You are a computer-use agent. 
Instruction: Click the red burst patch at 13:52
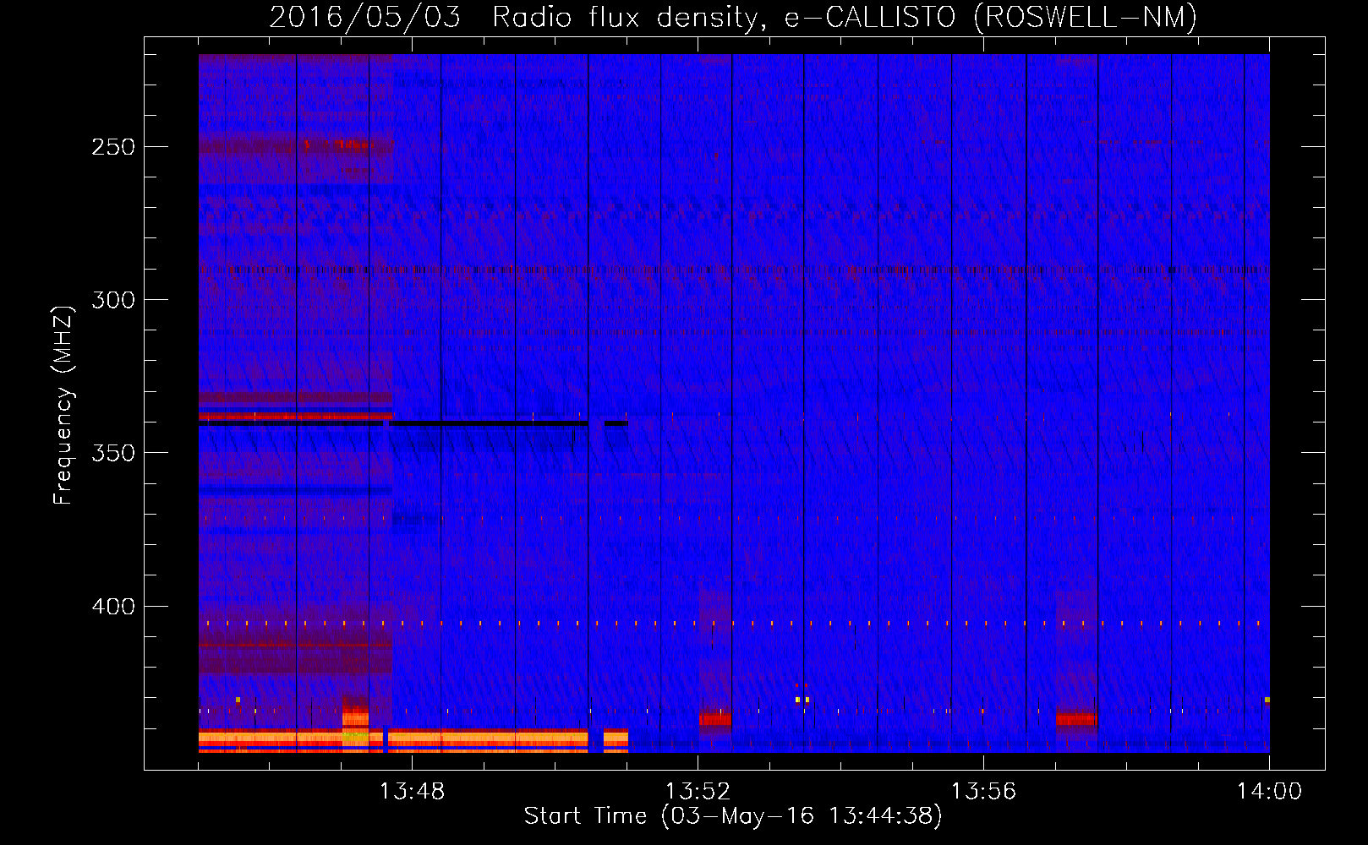point(715,719)
